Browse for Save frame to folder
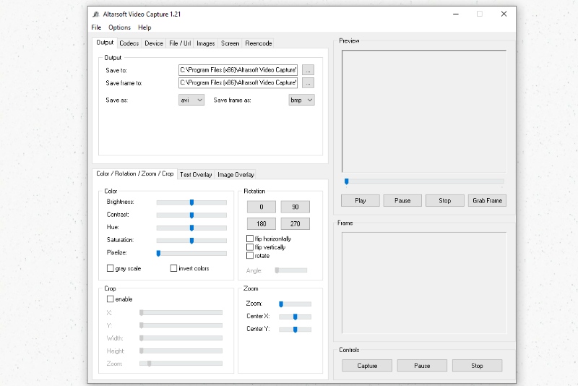This screenshot has height=386, width=578. tap(309, 83)
